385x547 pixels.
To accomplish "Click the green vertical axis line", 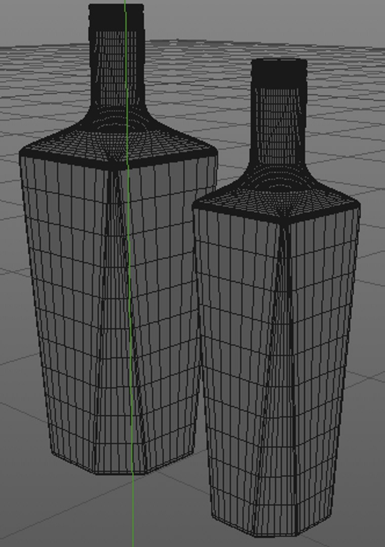I will tap(129, 273).
